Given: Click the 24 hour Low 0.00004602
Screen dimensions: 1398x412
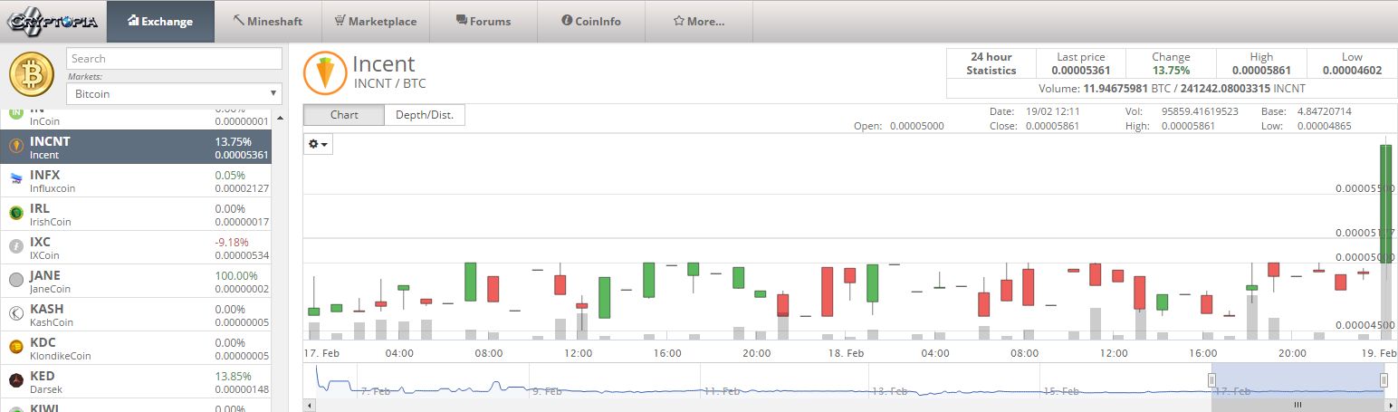Looking at the screenshot, I should pos(1352,70).
